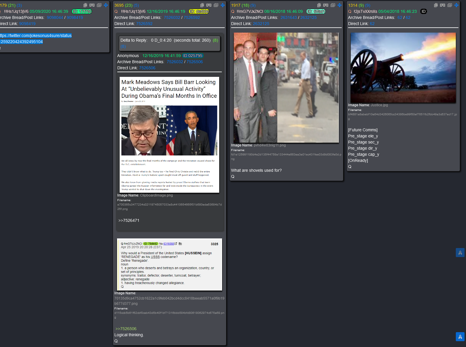Click the goggles icon on post 3695
Image resolution: width=466 pixels, height=347 pixels.
(209, 5)
